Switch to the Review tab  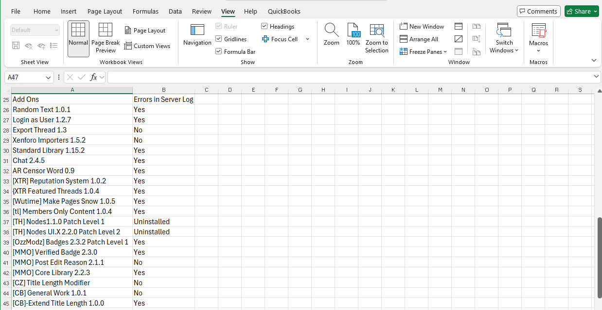(x=202, y=12)
